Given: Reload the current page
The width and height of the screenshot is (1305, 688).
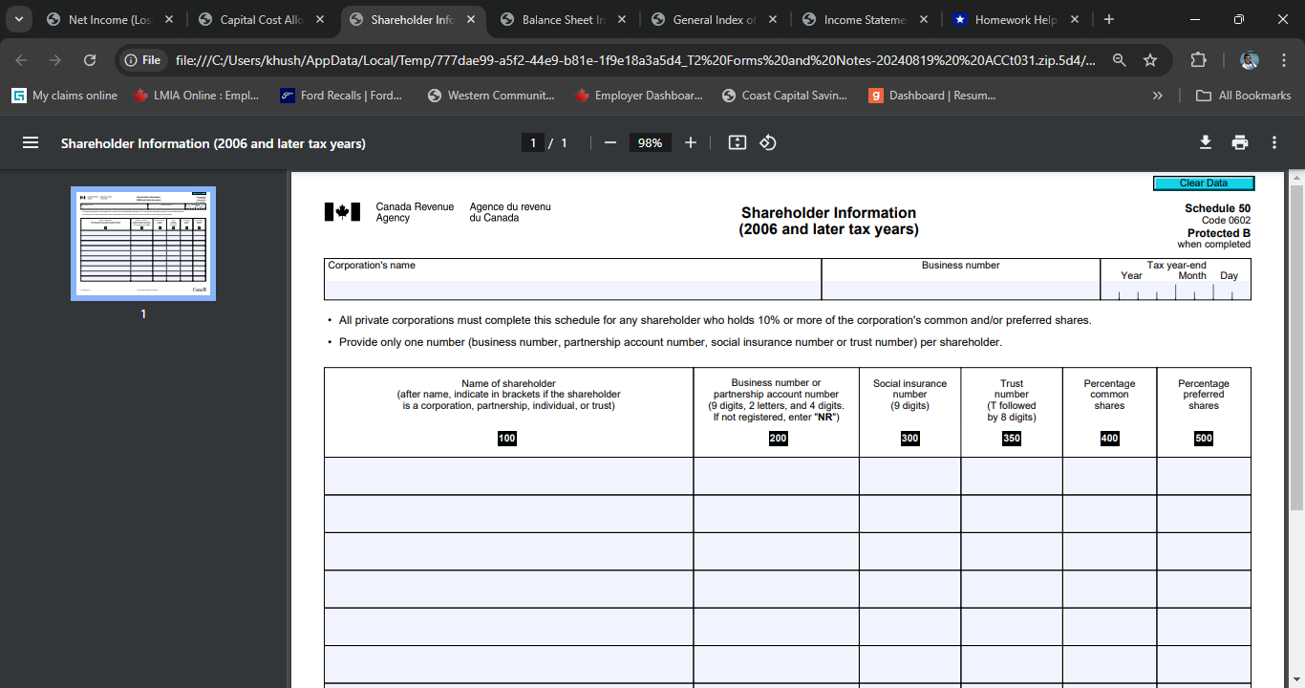Looking at the screenshot, I should (90, 60).
